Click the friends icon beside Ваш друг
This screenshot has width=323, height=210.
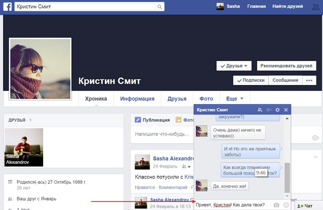(x=10, y=199)
